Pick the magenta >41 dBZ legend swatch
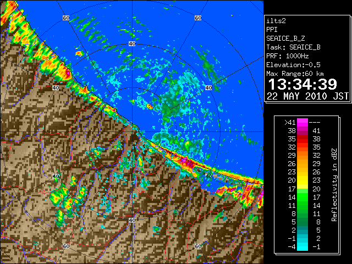The height and width of the screenshot is (264, 352). coord(302,122)
